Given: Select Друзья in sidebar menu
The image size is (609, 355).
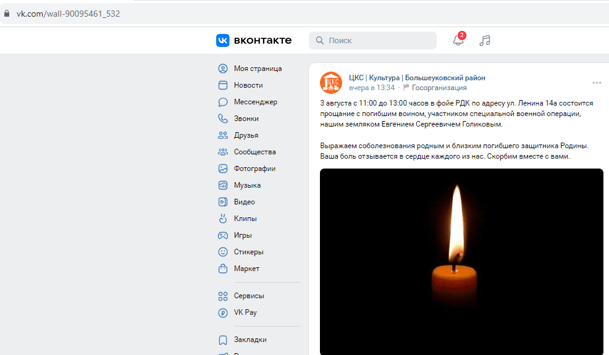Looking at the screenshot, I should tap(246, 136).
